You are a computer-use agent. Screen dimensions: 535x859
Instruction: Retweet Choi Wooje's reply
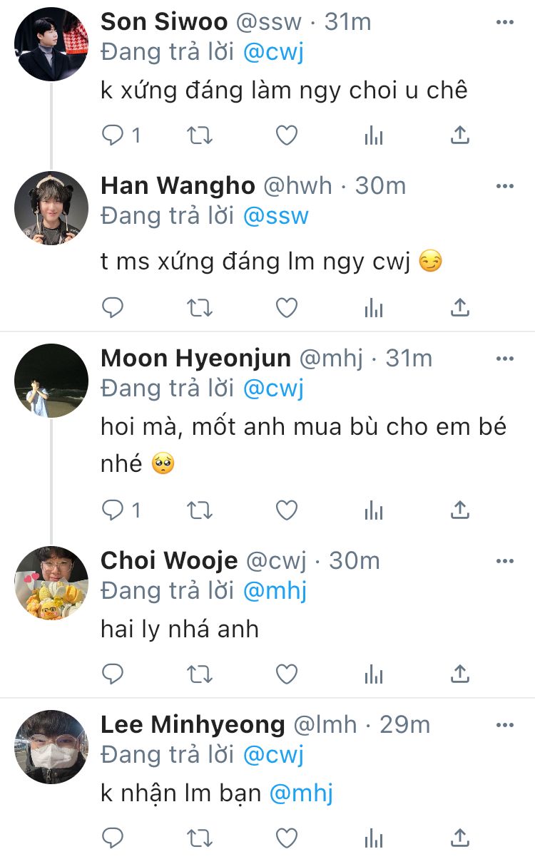click(199, 673)
